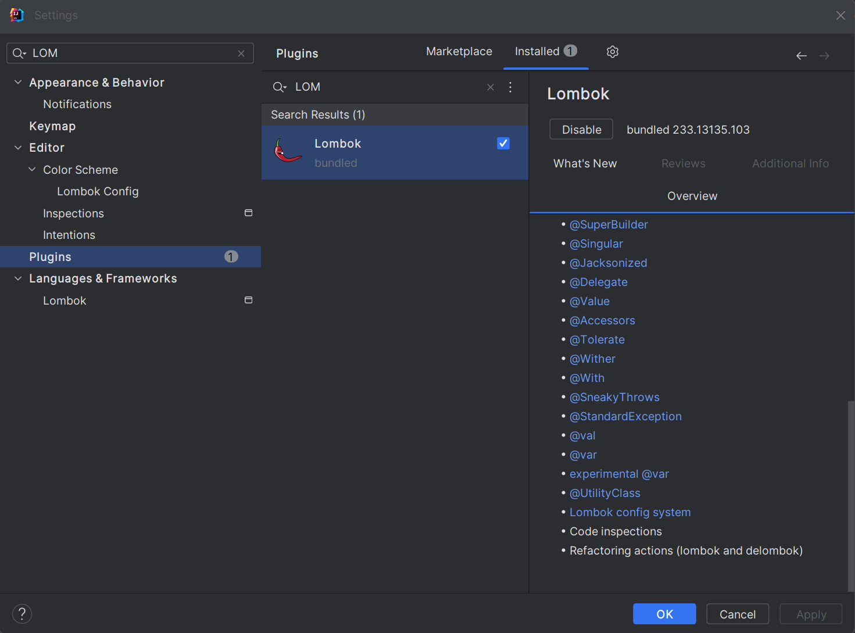Clear the plugin search LOM text
Viewport: 855px width, 633px height.
pos(491,87)
